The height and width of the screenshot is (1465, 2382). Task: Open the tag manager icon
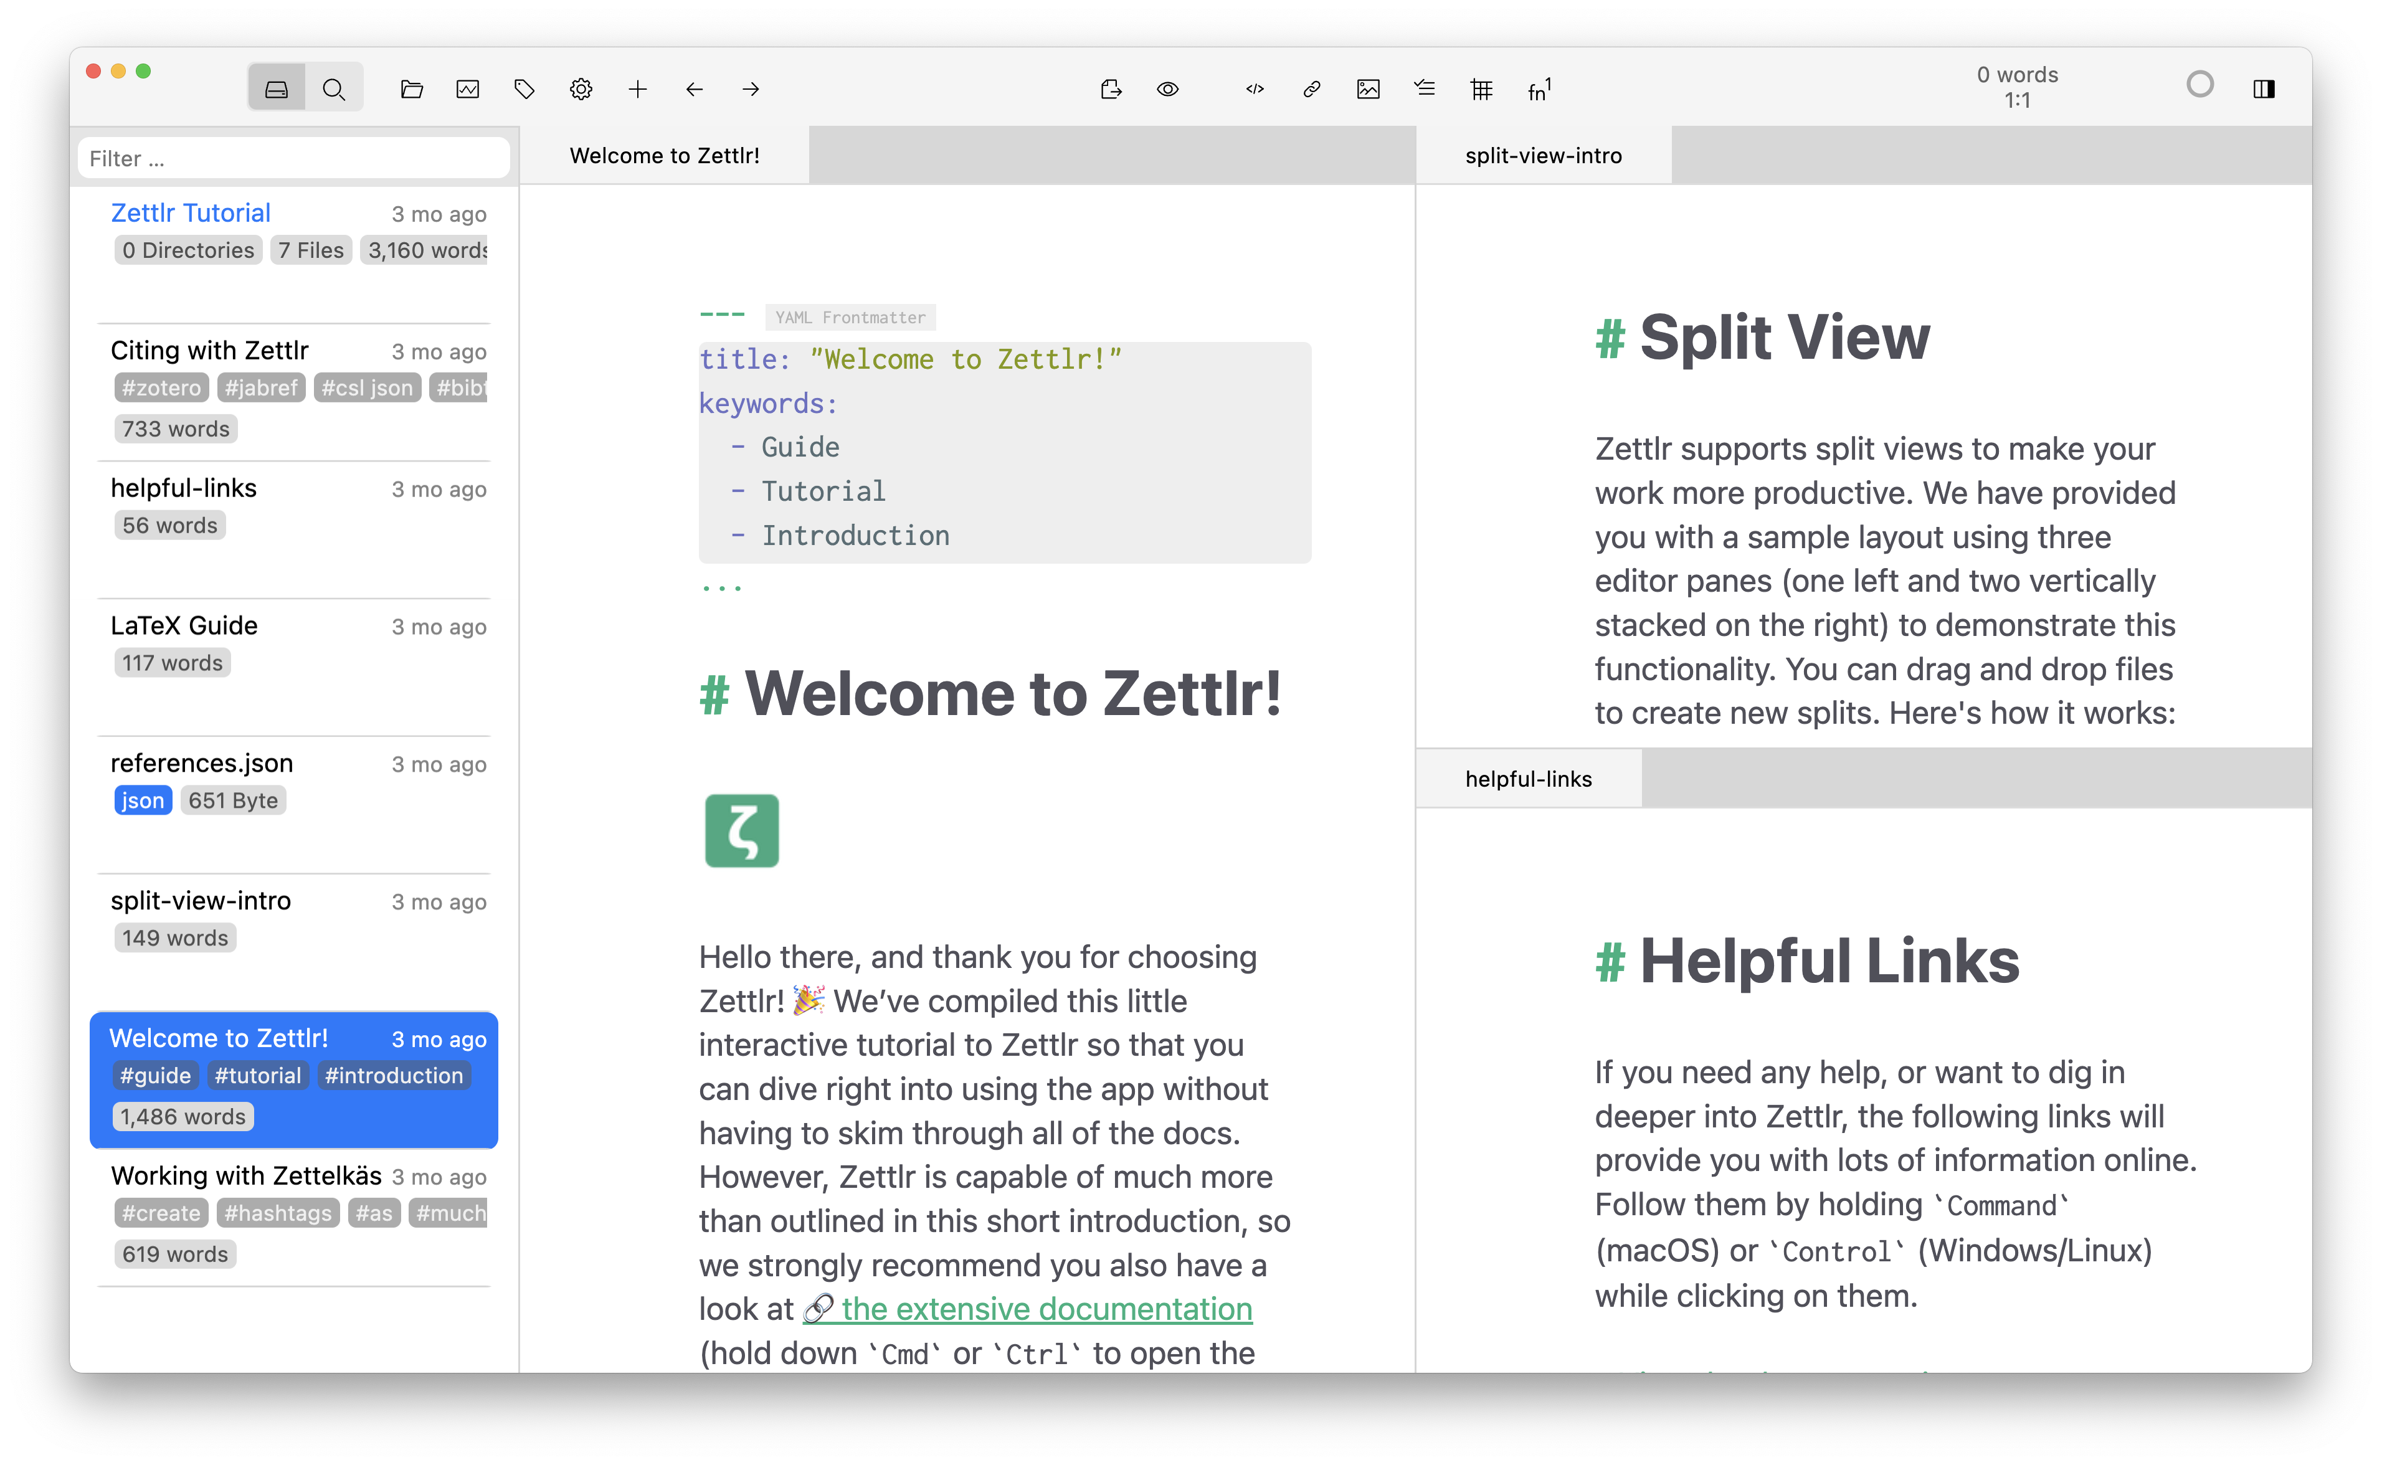click(524, 89)
